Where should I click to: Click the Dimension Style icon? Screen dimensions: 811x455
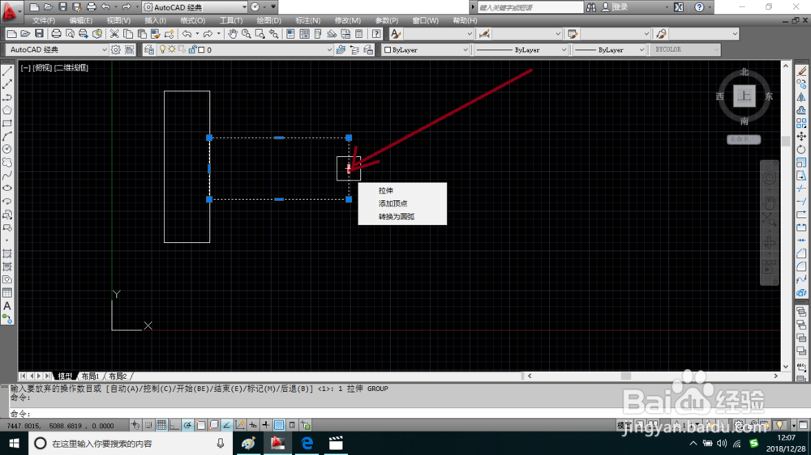[484, 34]
